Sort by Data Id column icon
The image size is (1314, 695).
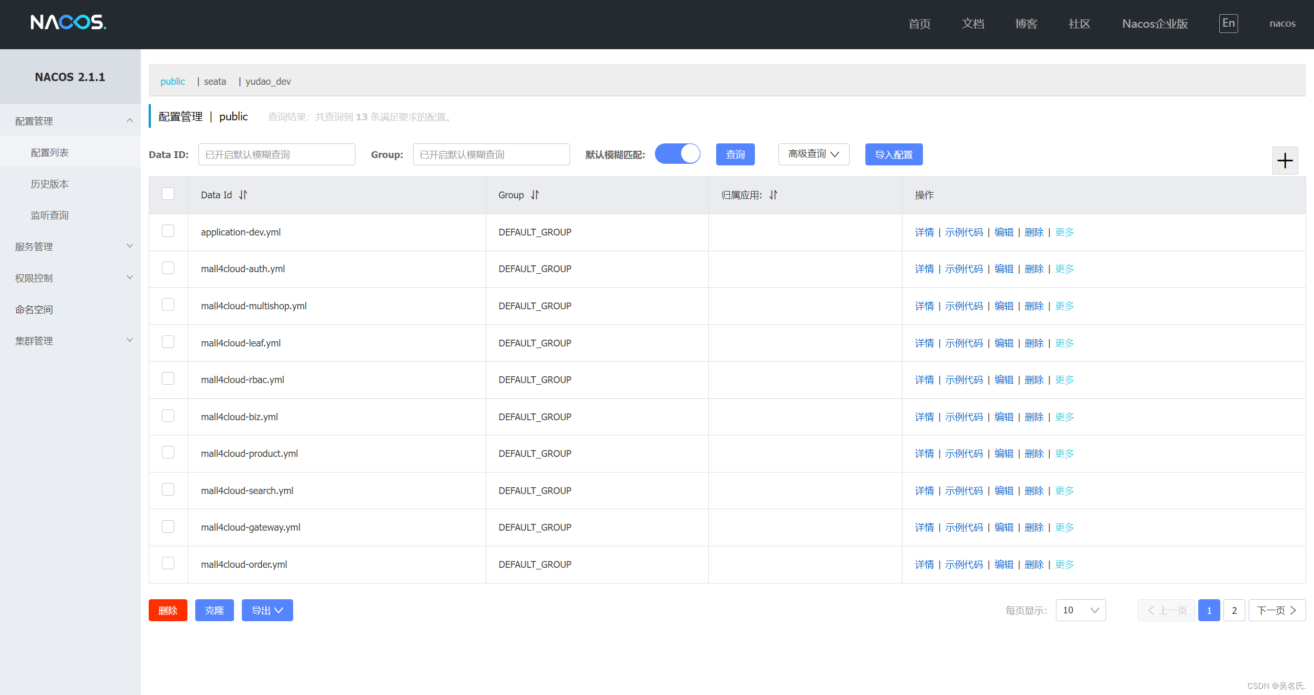(x=243, y=195)
